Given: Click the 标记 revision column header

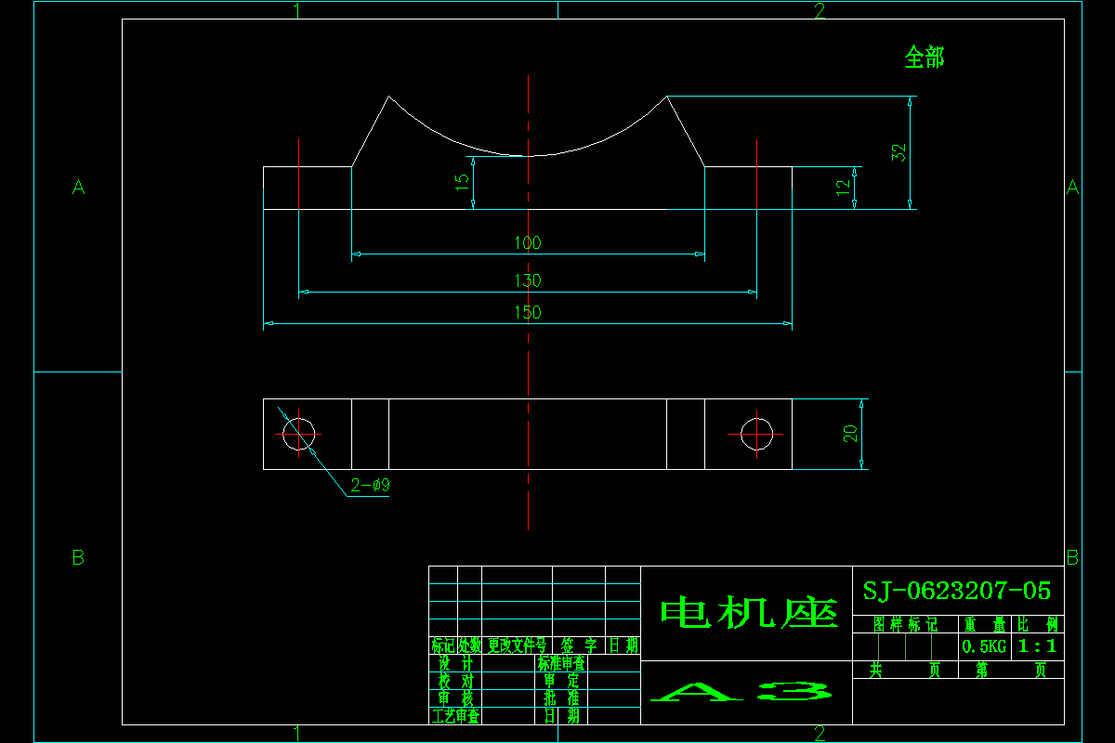Looking at the screenshot, I should point(442,645).
